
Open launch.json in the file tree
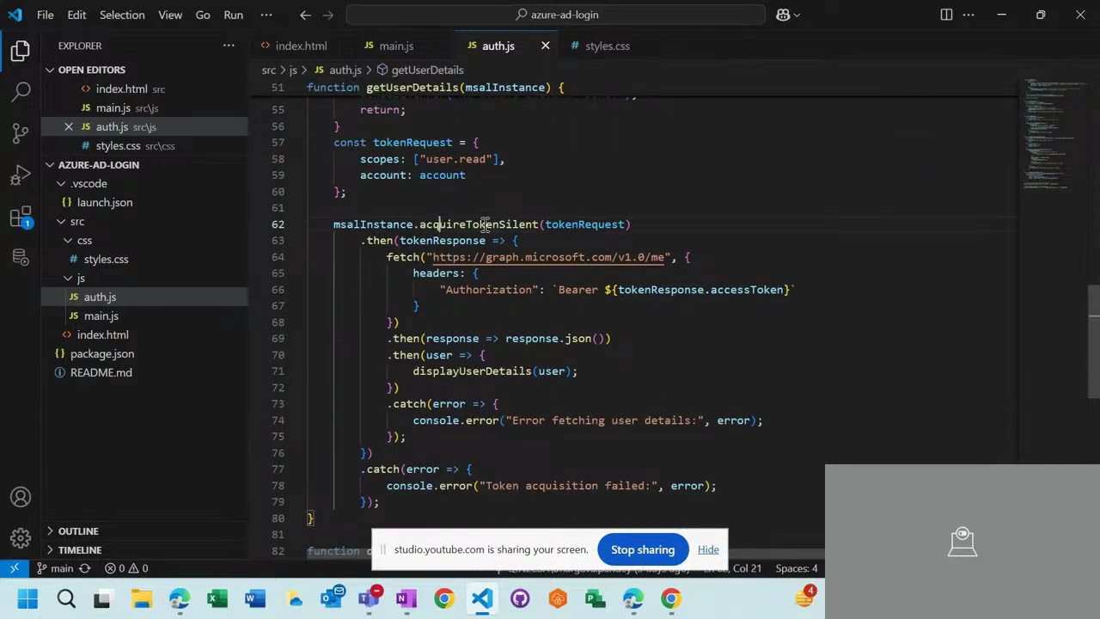105,202
